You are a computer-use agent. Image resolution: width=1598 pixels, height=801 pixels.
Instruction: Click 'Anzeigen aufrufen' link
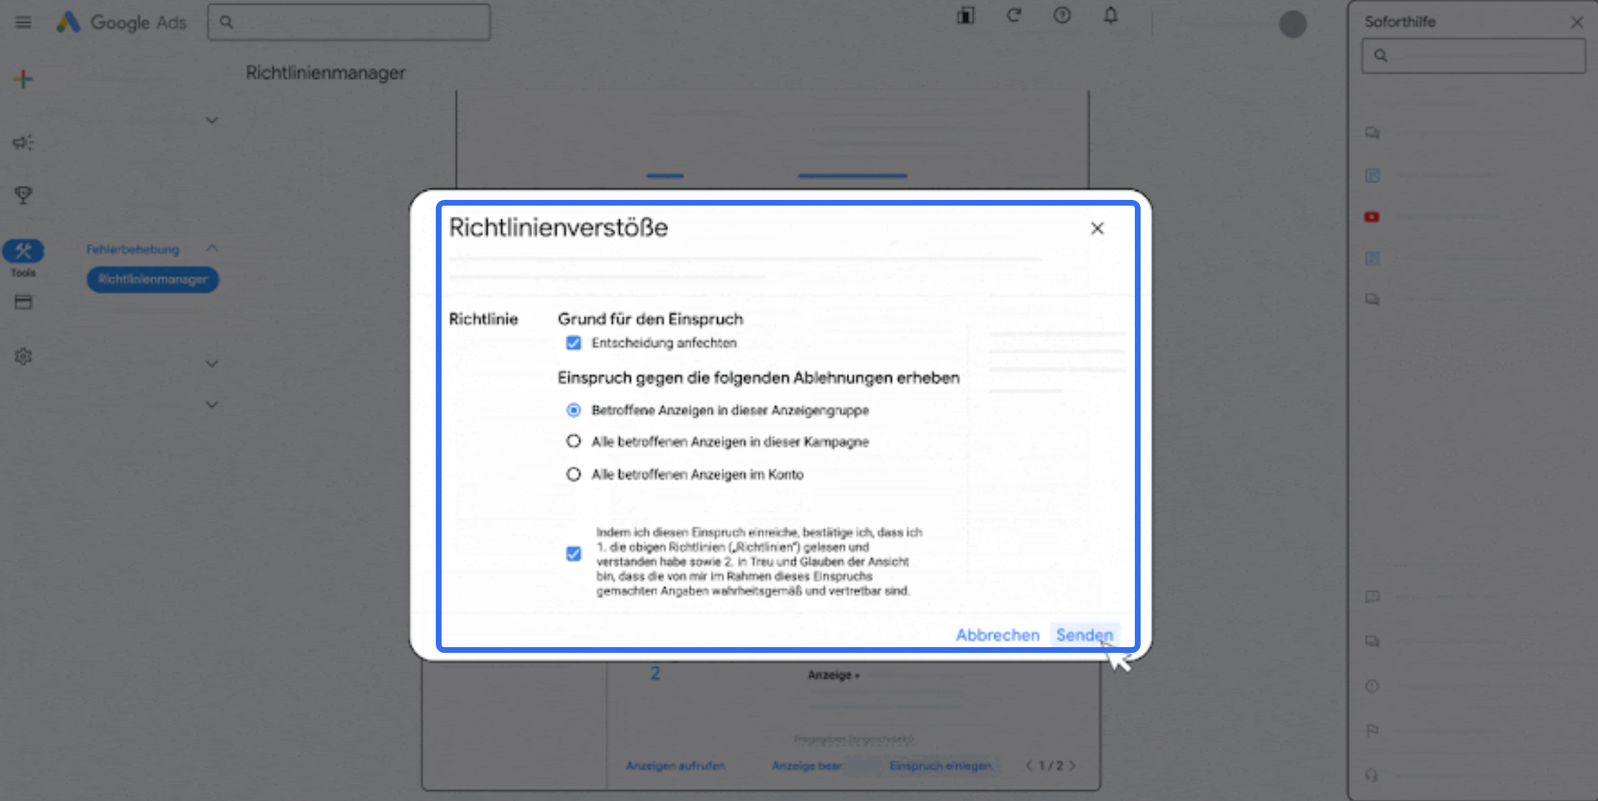[675, 766]
